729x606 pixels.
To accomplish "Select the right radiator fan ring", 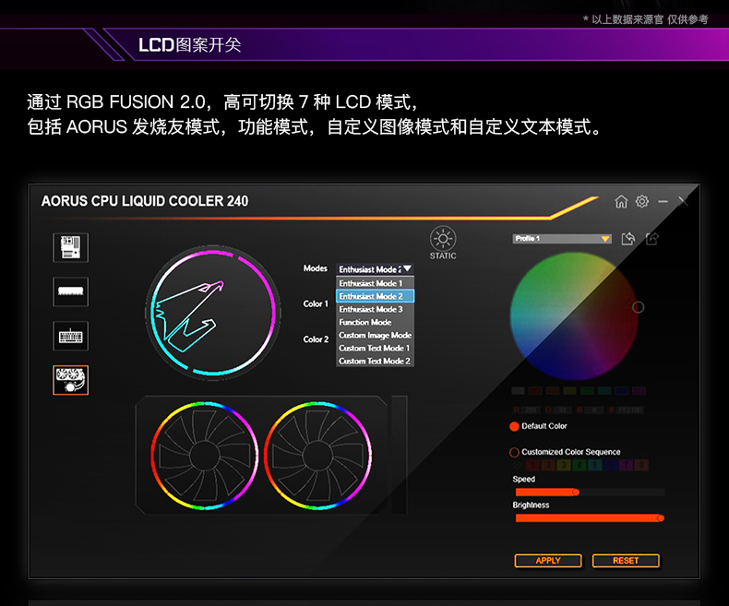I will pyautogui.click(x=318, y=456).
